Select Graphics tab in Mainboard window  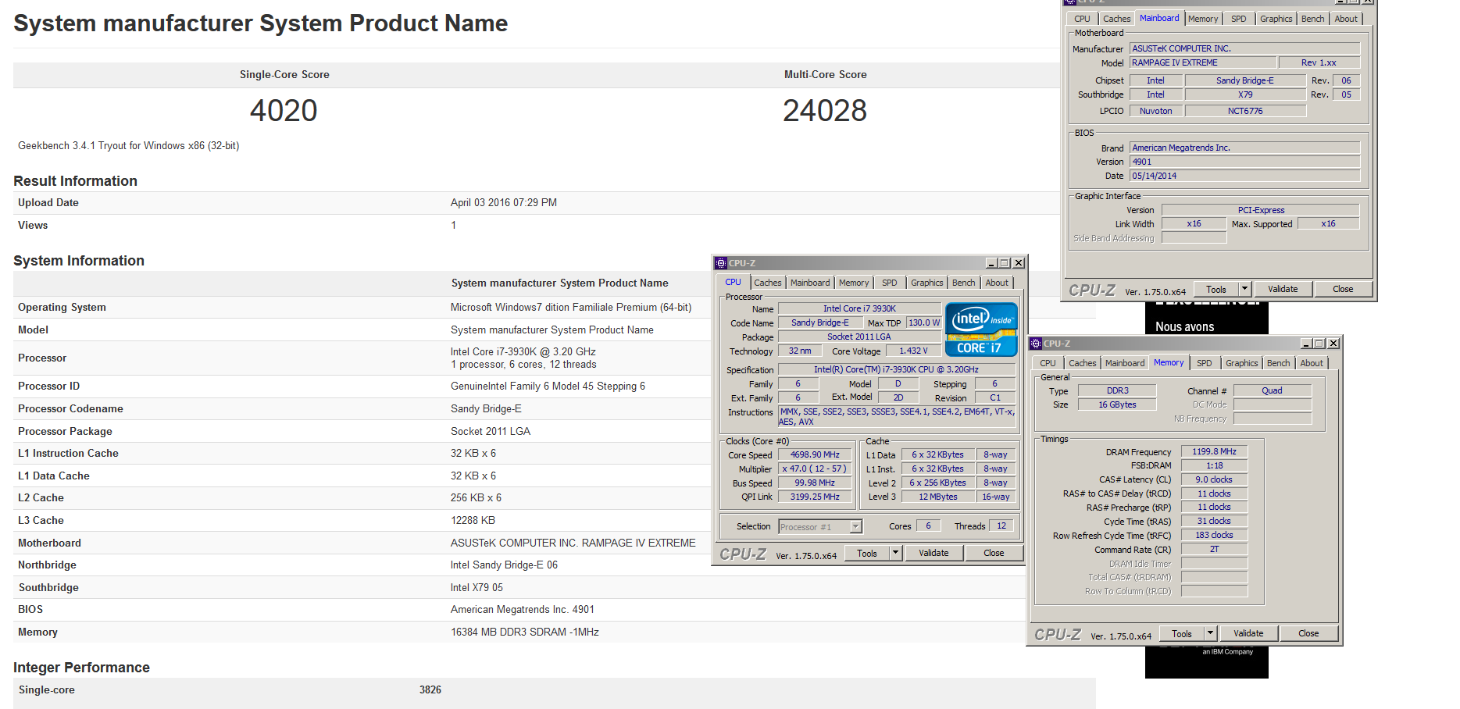click(x=1276, y=19)
